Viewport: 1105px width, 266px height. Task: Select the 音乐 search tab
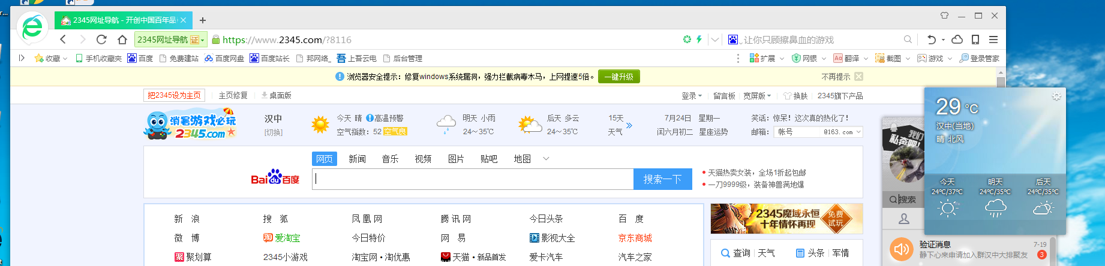click(390, 159)
